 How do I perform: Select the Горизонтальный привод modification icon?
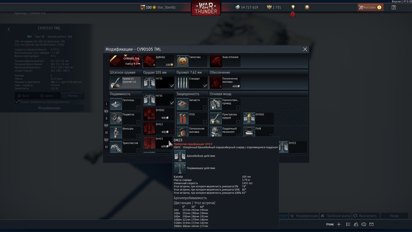(216, 104)
